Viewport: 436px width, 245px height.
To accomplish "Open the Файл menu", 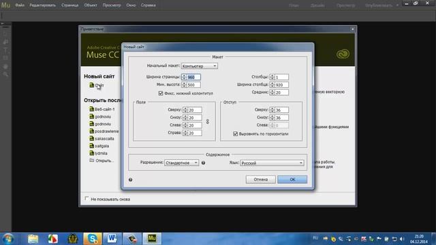I will [x=20, y=5].
